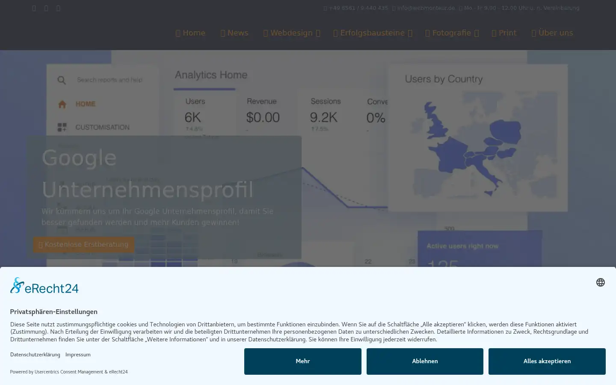This screenshot has width=616, height=385.
Task: Open the News menu item
Action: click(x=234, y=33)
